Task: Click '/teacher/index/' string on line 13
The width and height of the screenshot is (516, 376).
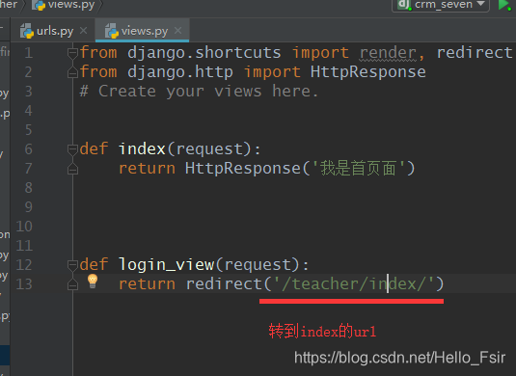Action: (353, 284)
